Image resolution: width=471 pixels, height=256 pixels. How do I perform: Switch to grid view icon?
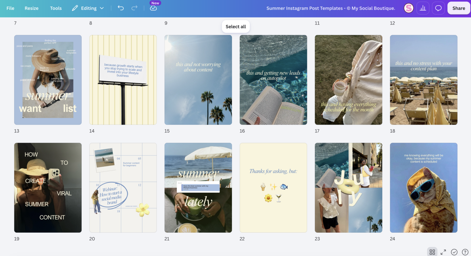[x=432, y=252]
